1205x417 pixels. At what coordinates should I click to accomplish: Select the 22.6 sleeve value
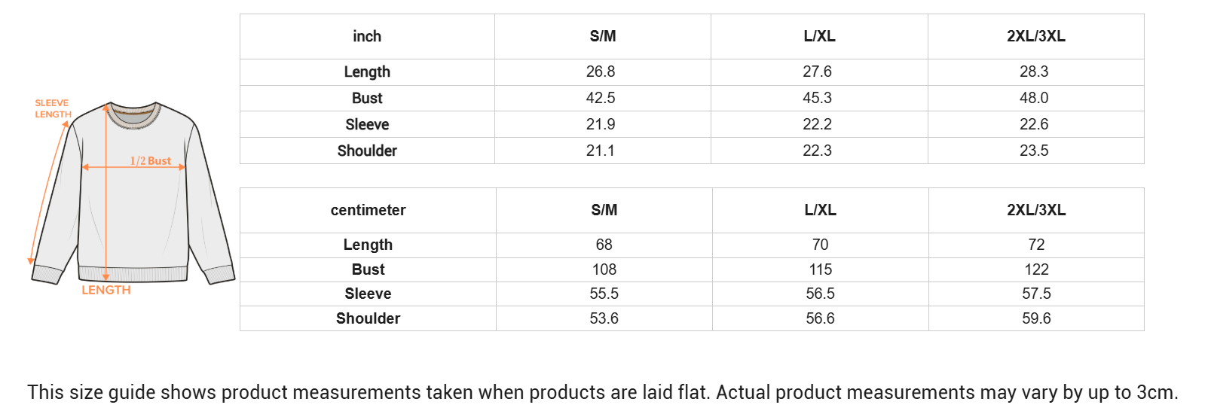[x=1034, y=124]
